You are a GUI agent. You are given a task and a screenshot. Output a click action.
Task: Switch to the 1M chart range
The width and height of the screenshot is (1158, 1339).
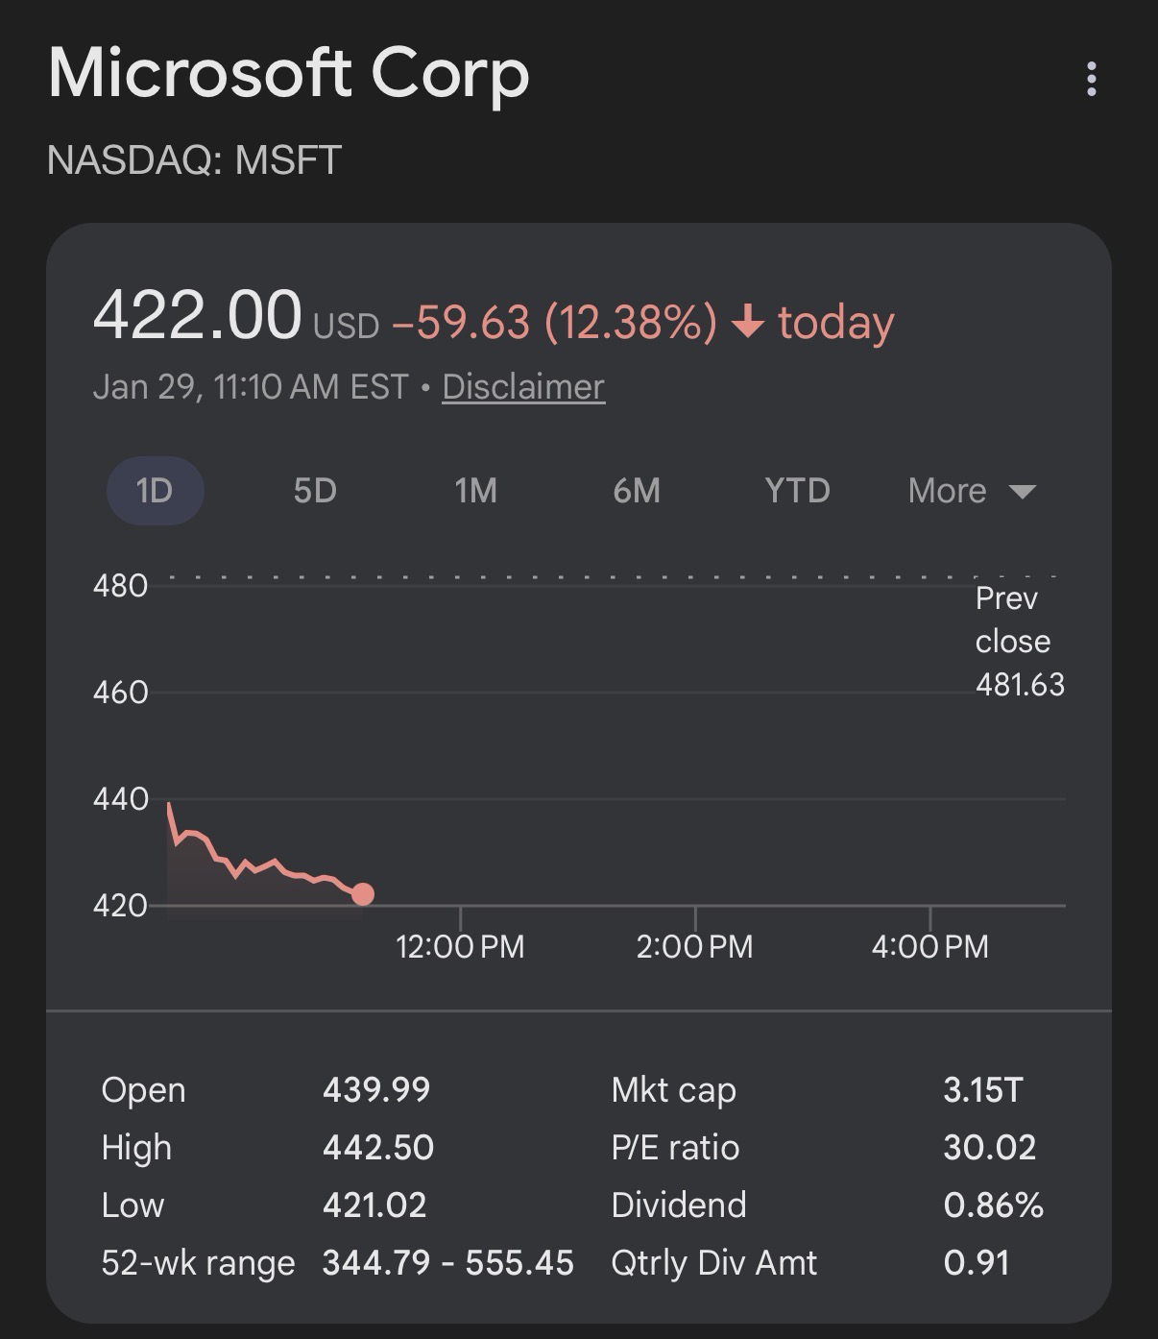[475, 491]
